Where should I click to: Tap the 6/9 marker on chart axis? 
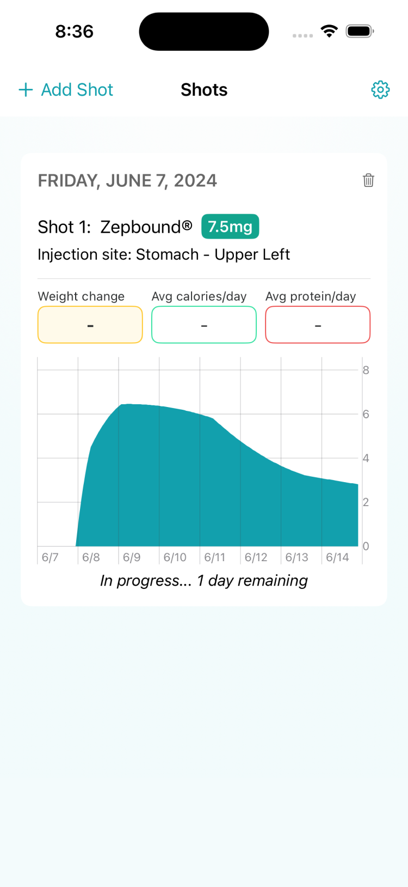(x=132, y=557)
